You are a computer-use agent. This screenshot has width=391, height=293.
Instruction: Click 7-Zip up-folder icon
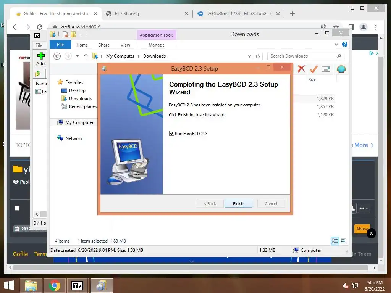38,74
